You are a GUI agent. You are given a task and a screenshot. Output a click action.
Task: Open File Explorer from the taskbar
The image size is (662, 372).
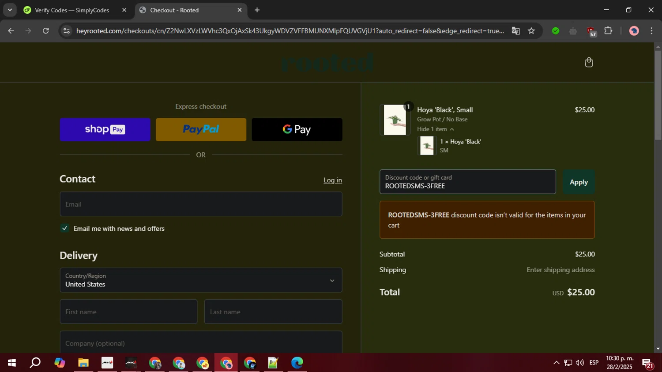point(83,363)
